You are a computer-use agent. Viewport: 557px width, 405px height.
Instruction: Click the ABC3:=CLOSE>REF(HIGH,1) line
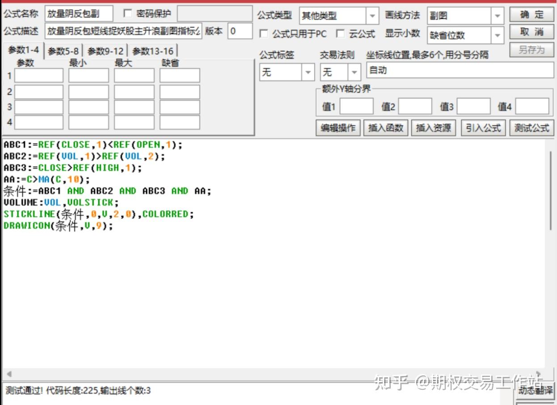pos(72,168)
